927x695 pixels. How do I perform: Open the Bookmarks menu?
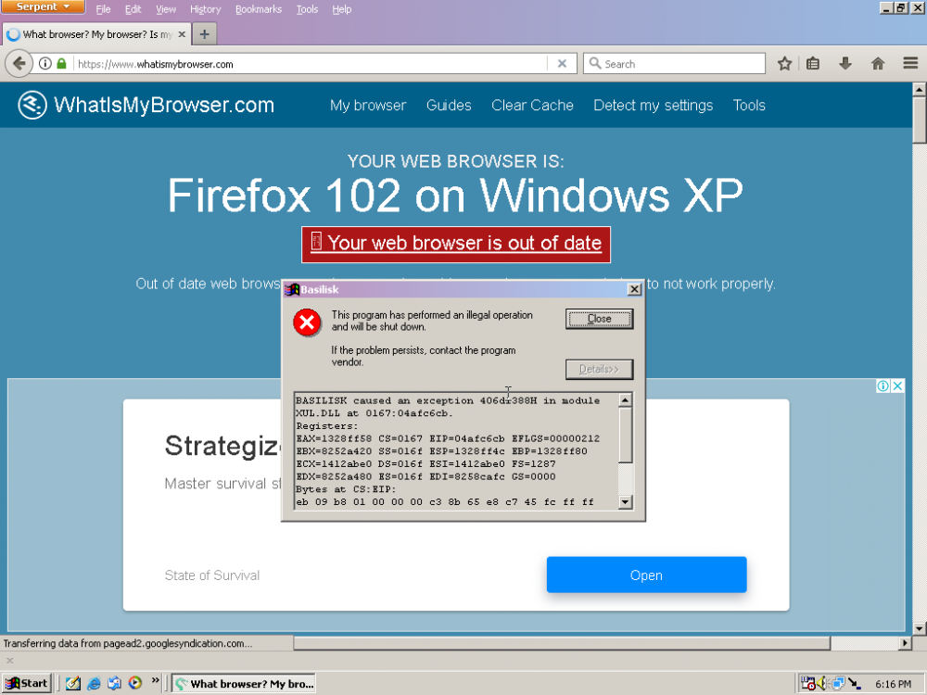click(x=260, y=9)
